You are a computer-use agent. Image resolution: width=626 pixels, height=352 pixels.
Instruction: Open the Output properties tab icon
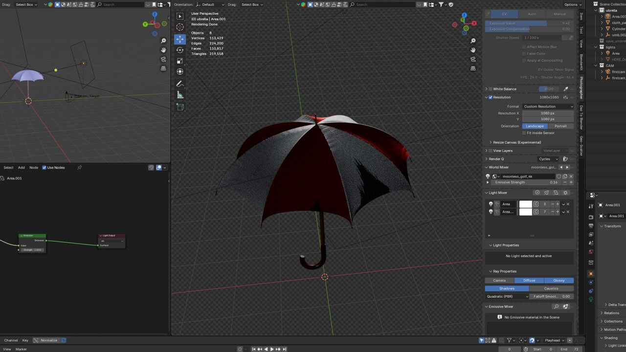[x=591, y=225]
